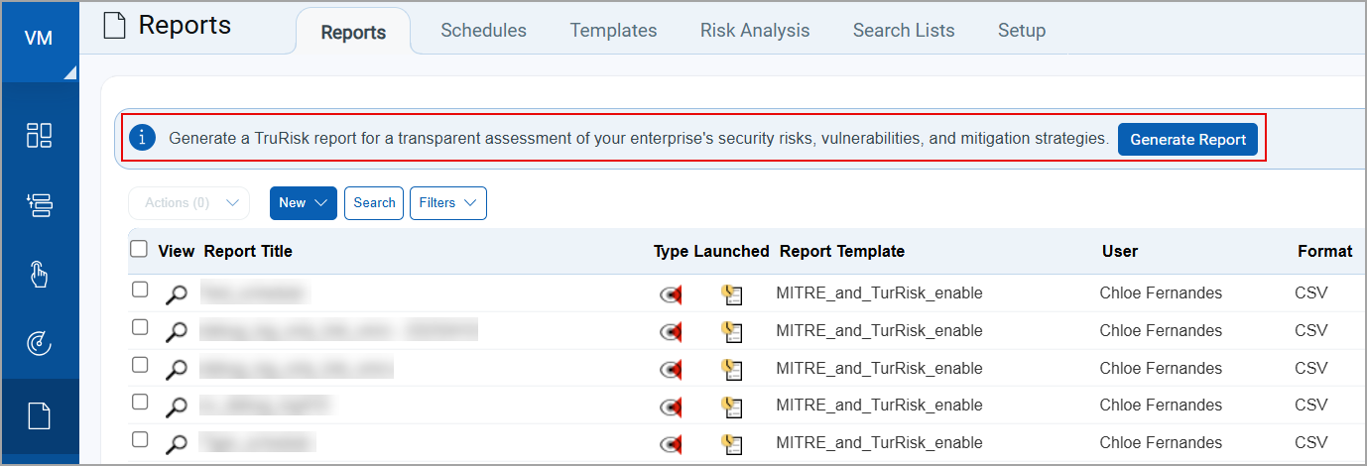Click the Search button
1367x466 pixels.
pyautogui.click(x=374, y=203)
